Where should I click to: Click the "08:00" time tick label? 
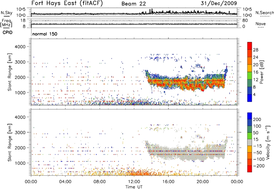[x=100, y=182]
